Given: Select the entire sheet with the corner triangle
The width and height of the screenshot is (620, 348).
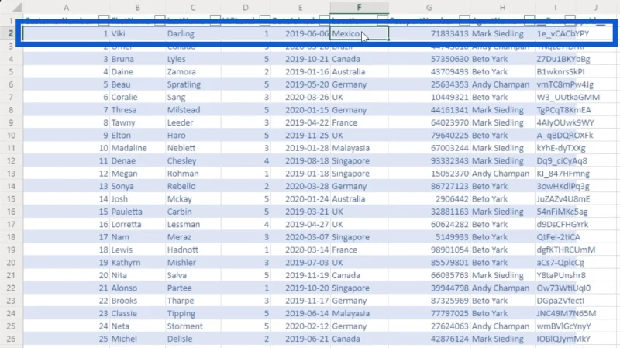Looking at the screenshot, I should point(15,8).
